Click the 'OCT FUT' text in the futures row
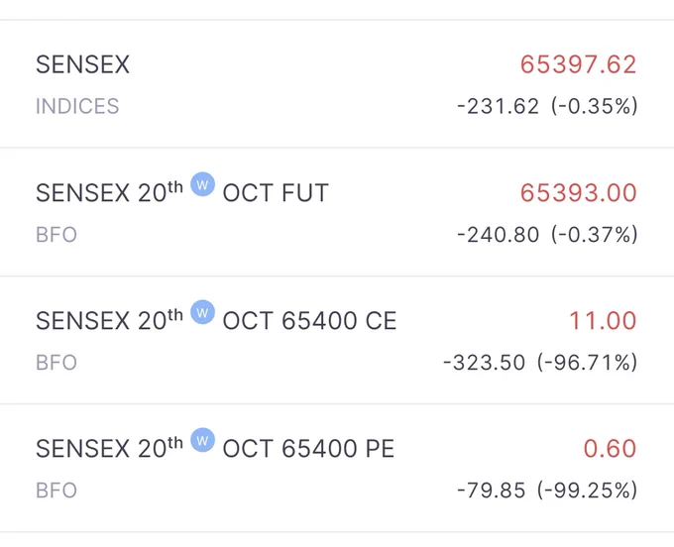674x547 pixels. (276, 192)
